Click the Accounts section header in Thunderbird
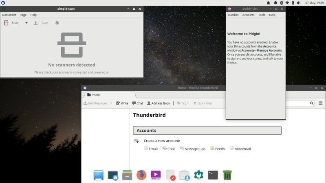This screenshot has height=183, width=326. pyautogui.click(x=207, y=131)
